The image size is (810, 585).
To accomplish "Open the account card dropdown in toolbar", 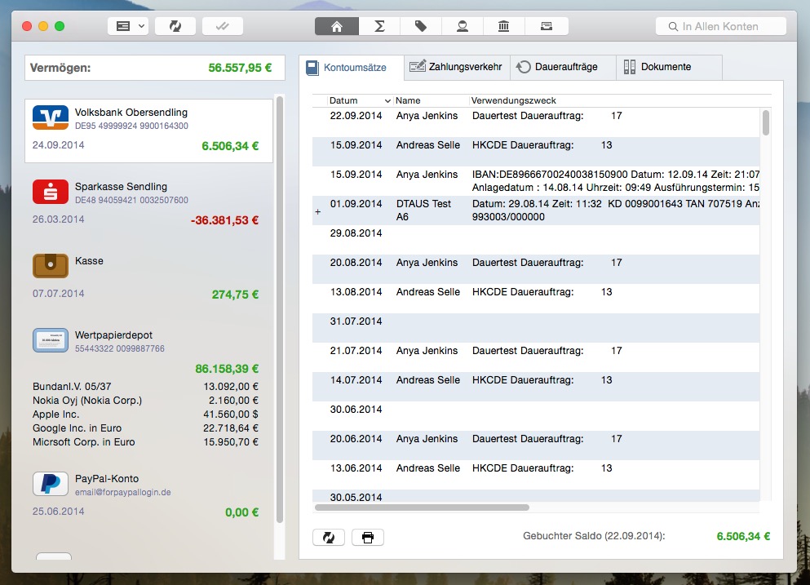I will pos(127,26).
